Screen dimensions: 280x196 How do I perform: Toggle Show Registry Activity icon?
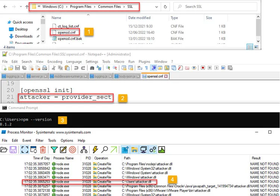click(125, 150)
